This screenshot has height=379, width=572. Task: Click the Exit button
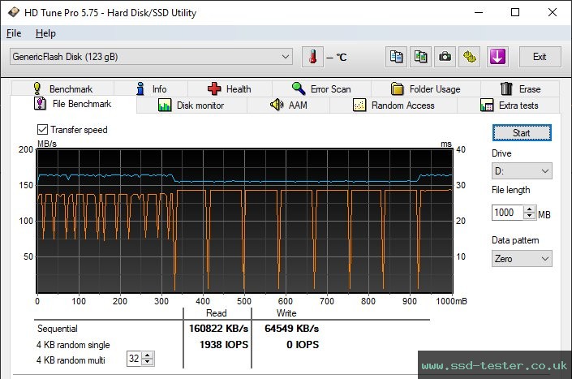[540, 57]
